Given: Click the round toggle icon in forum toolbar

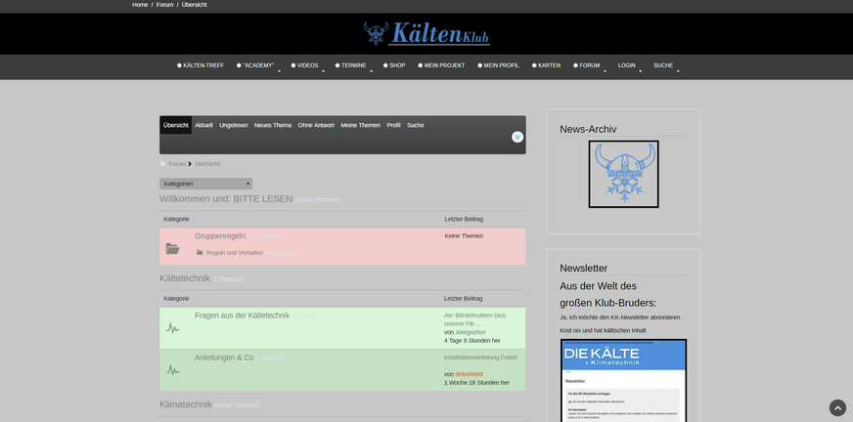Looking at the screenshot, I should click(x=517, y=138).
